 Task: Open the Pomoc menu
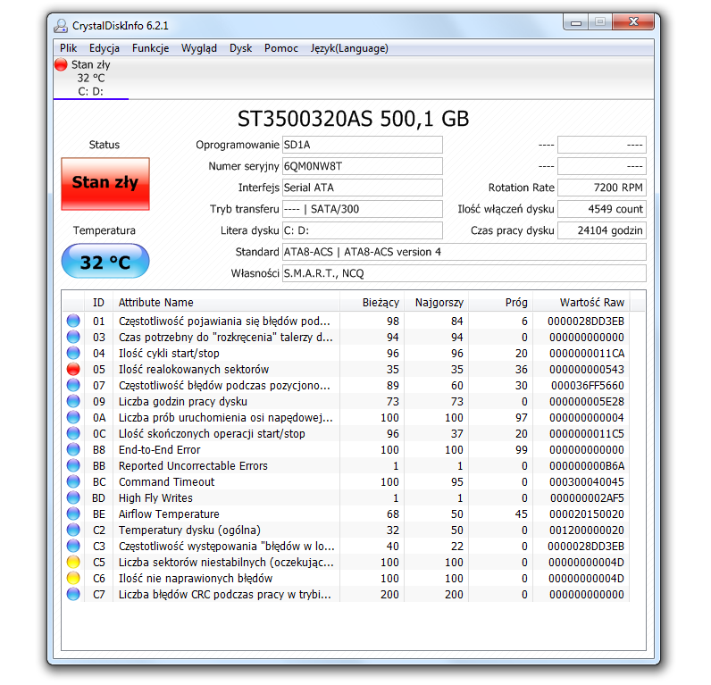click(x=281, y=48)
